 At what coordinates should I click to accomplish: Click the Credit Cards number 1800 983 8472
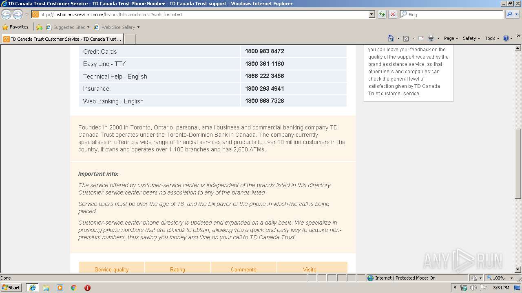[x=264, y=51]
